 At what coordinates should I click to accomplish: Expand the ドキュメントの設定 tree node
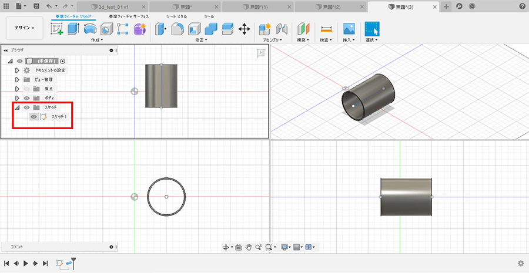point(17,70)
